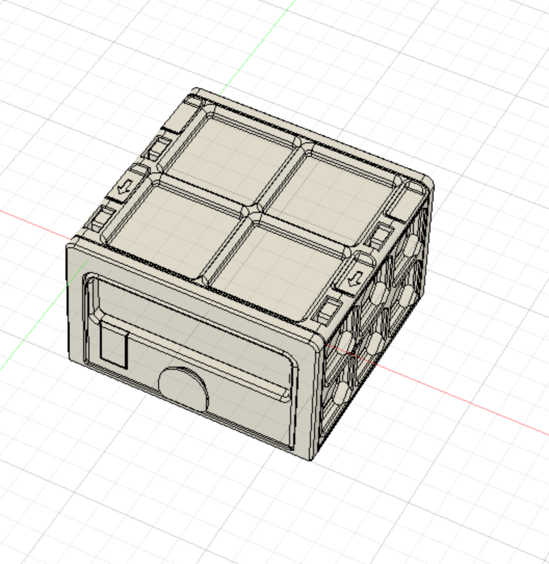This screenshot has width=549, height=564.
Task: Pick the embossed arrow on right top rail
Action: [356, 278]
